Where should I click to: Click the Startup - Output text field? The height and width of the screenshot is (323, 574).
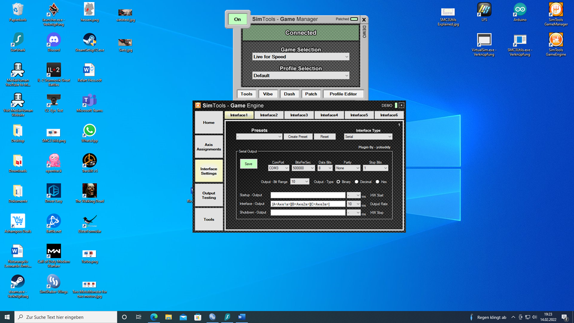[x=308, y=195]
